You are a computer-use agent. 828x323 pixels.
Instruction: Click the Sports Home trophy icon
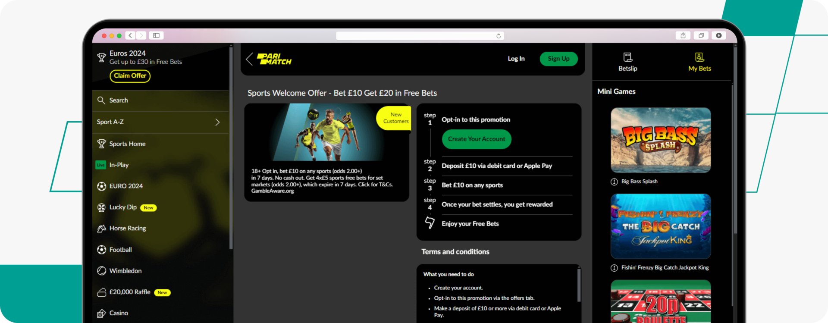(x=101, y=144)
